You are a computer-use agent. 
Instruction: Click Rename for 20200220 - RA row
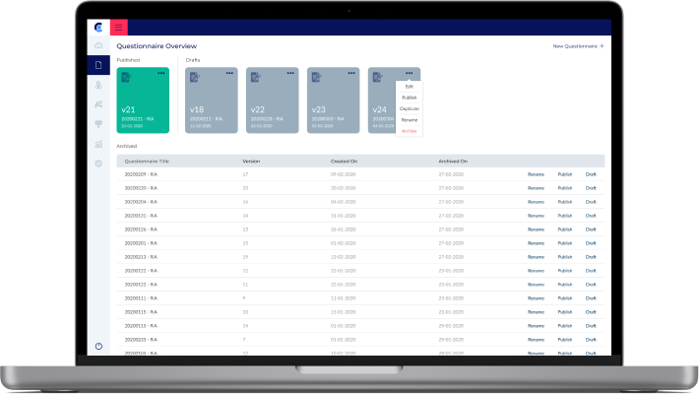pyautogui.click(x=536, y=188)
